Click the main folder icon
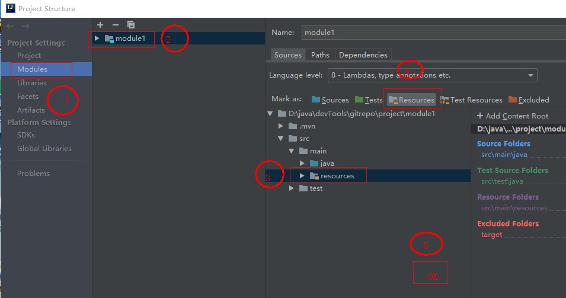The width and height of the screenshot is (566, 298). tap(303, 151)
